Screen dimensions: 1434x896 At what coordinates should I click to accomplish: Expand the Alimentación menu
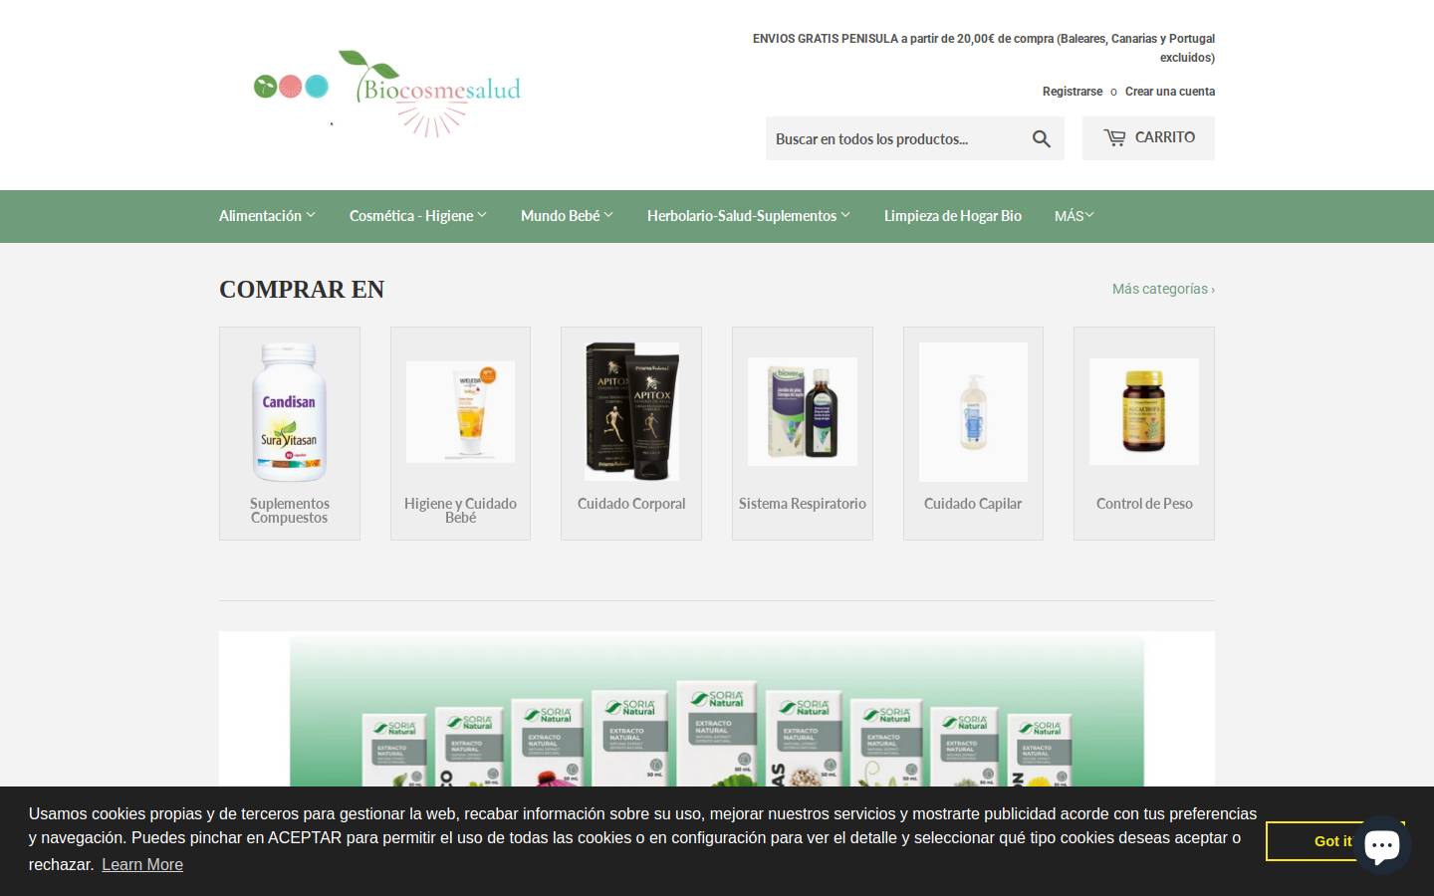[267, 216]
